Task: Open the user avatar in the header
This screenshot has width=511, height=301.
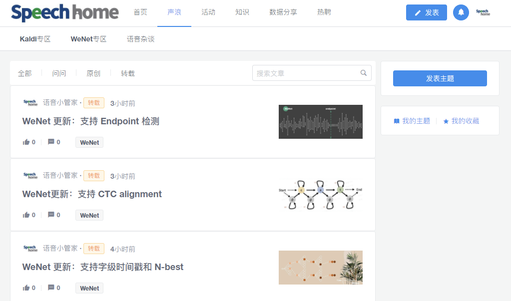Action: [x=483, y=12]
